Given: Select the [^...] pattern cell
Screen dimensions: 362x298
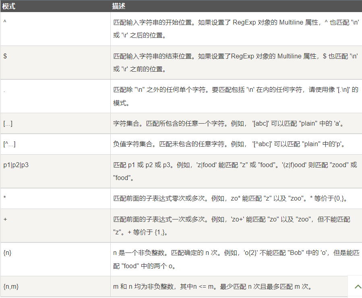Looking at the screenshot, I should pyautogui.click(x=56, y=144).
